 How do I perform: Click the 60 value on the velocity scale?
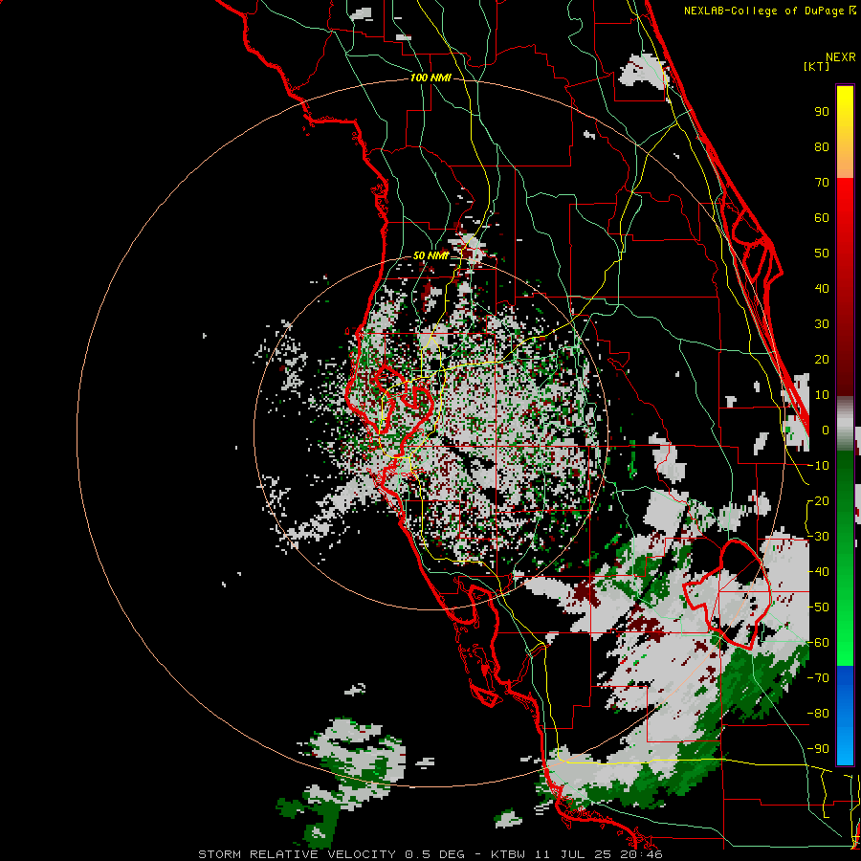822,218
